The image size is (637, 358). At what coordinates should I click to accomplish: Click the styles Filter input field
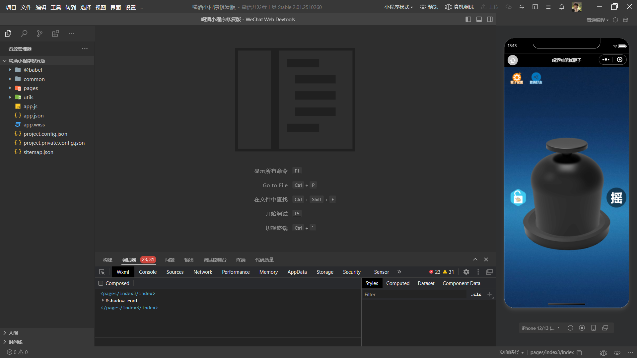(415, 295)
